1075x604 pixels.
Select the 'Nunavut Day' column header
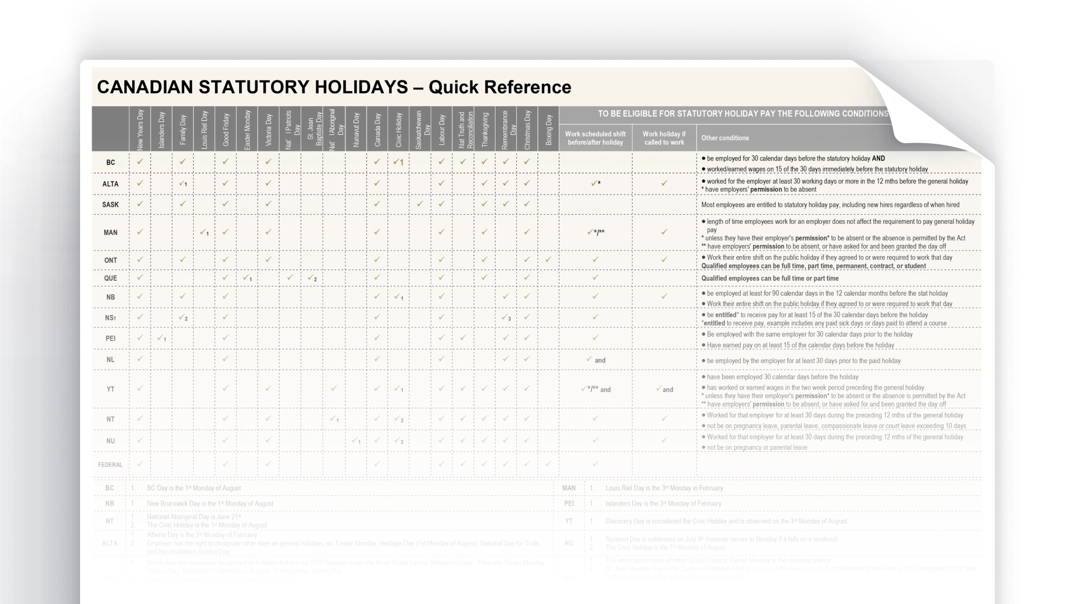(356, 129)
